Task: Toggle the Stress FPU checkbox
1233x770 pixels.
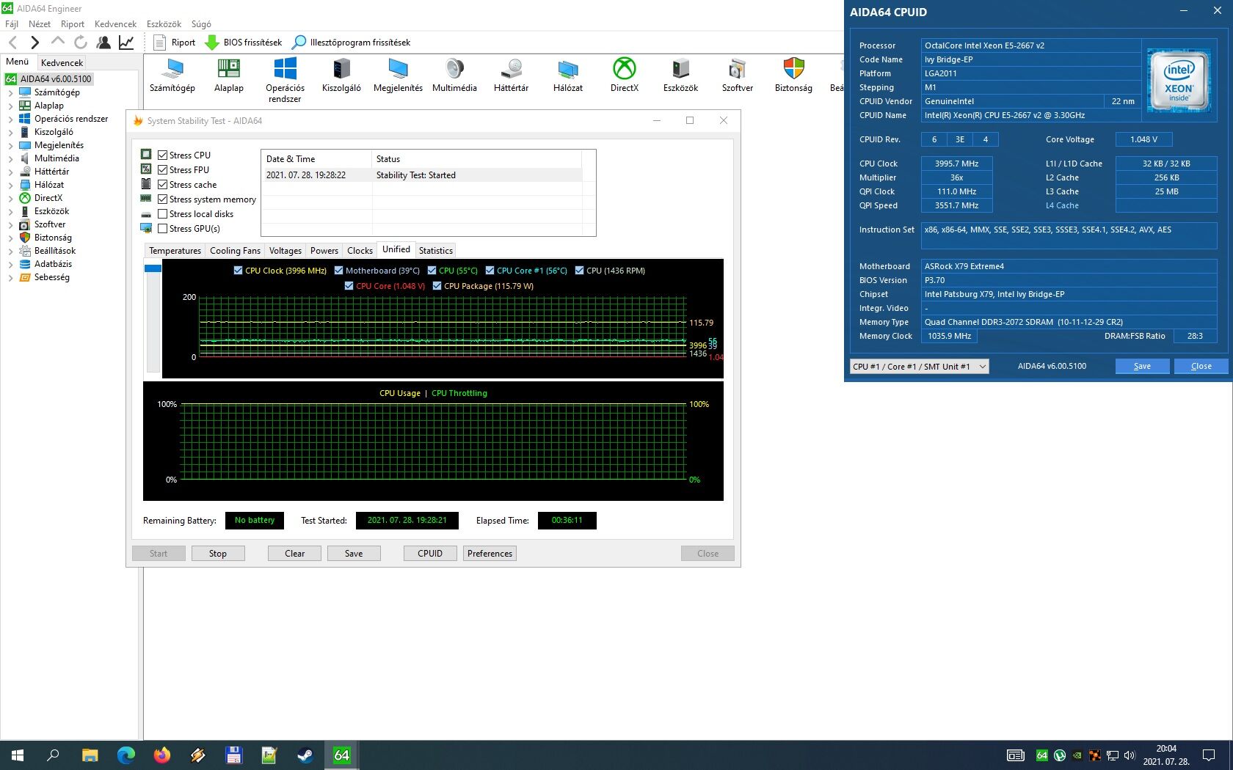Action: pos(163,170)
